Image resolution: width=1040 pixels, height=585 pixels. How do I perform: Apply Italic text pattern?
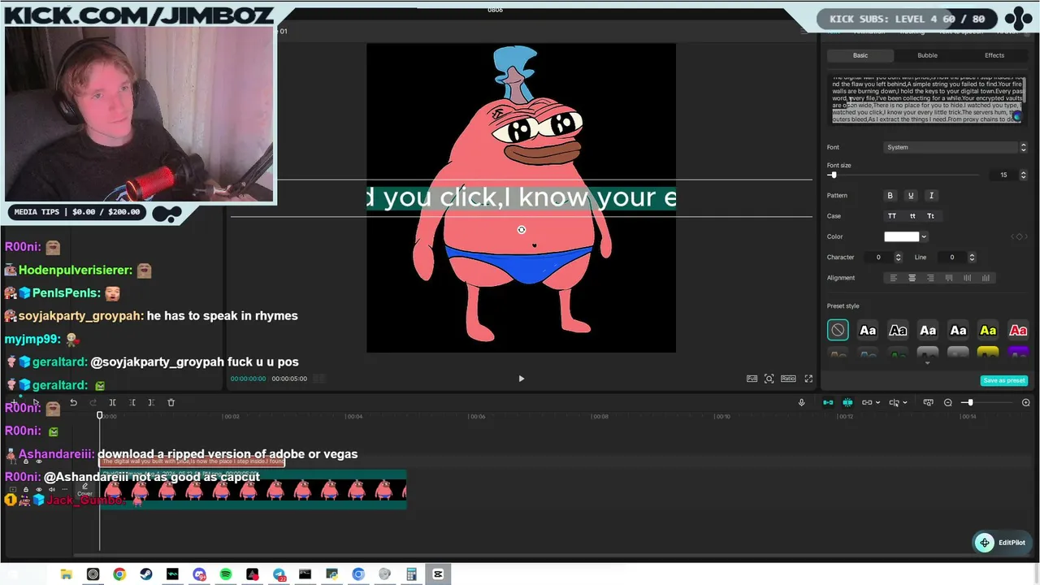(931, 196)
